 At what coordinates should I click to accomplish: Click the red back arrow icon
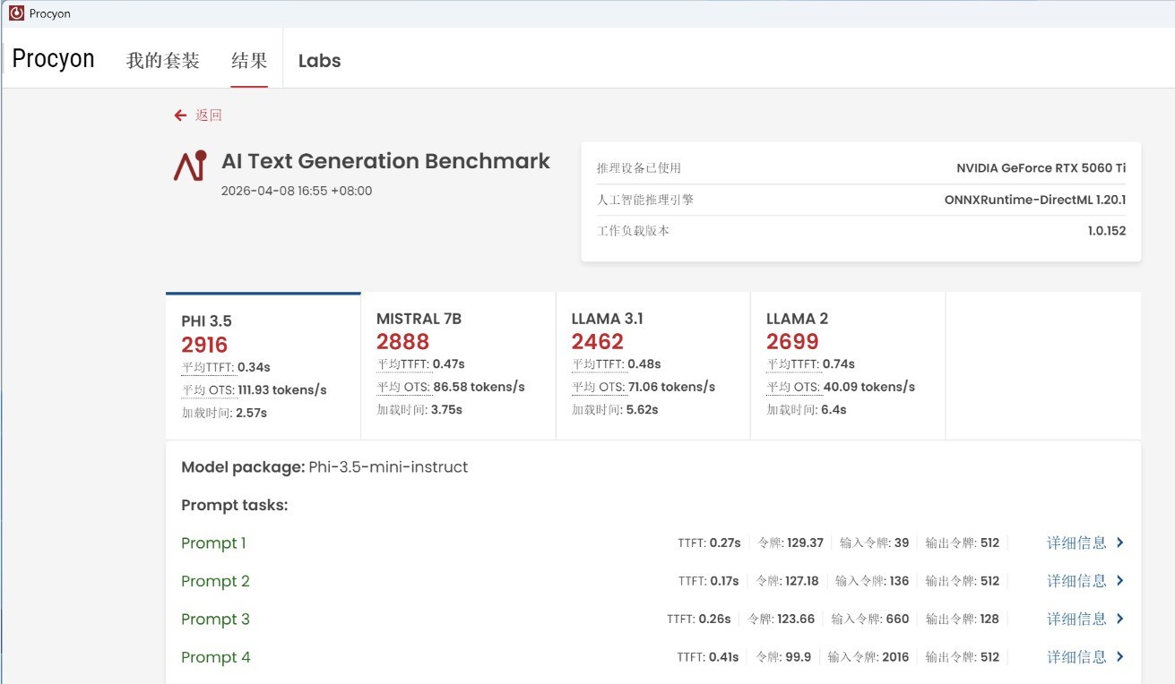coord(180,115)
